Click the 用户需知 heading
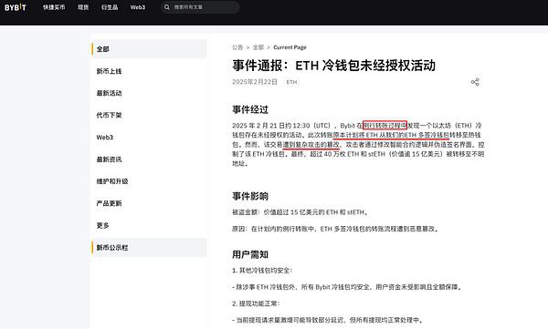Screen dimensions: 548x329 click(x=250, y=254)
